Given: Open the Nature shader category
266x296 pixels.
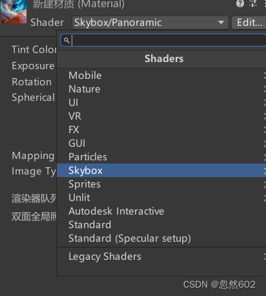Looking at the screenshot, I should tap(161, 89).
